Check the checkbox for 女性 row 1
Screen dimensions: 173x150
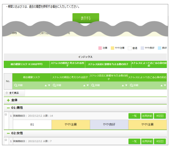coord(6,140)
